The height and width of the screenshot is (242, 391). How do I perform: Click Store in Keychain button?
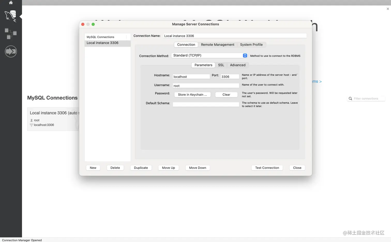[192, 95]
